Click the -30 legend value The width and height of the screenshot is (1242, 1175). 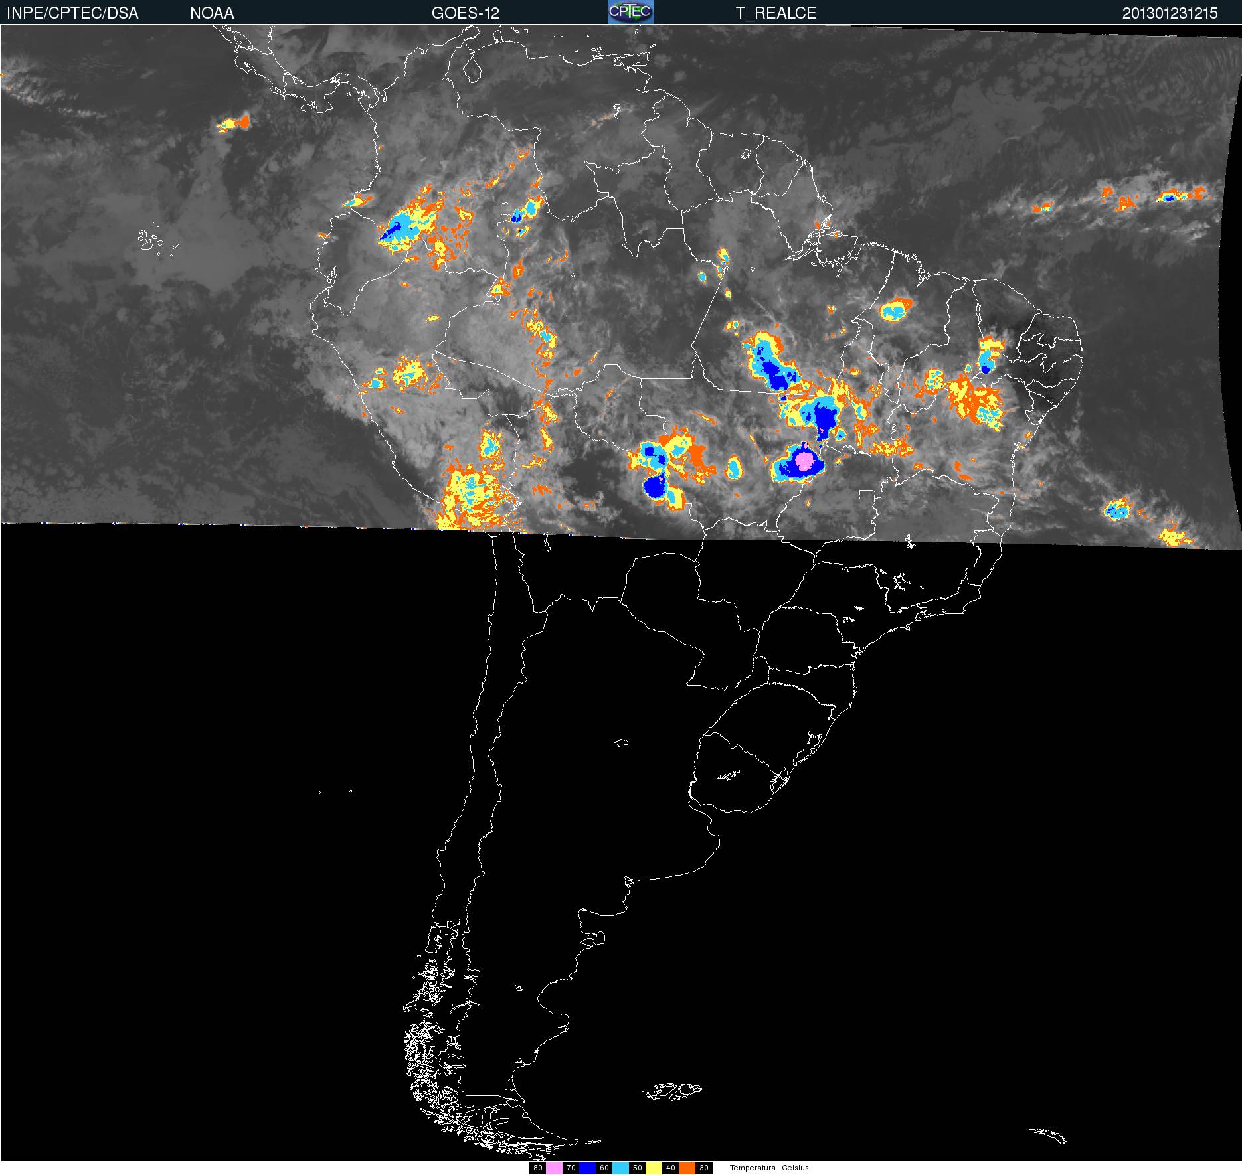(x=703, y=1168)
